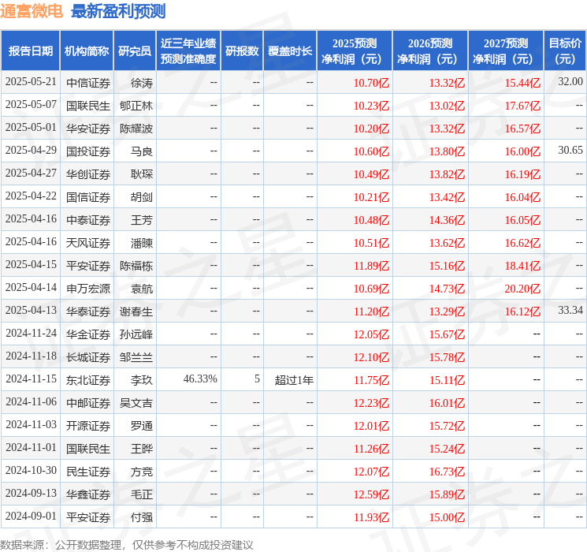Image resolution: width=587 pixels, height=552 pixels.
Task: Click the 机构简称 column header
Action: click(87, 51)
